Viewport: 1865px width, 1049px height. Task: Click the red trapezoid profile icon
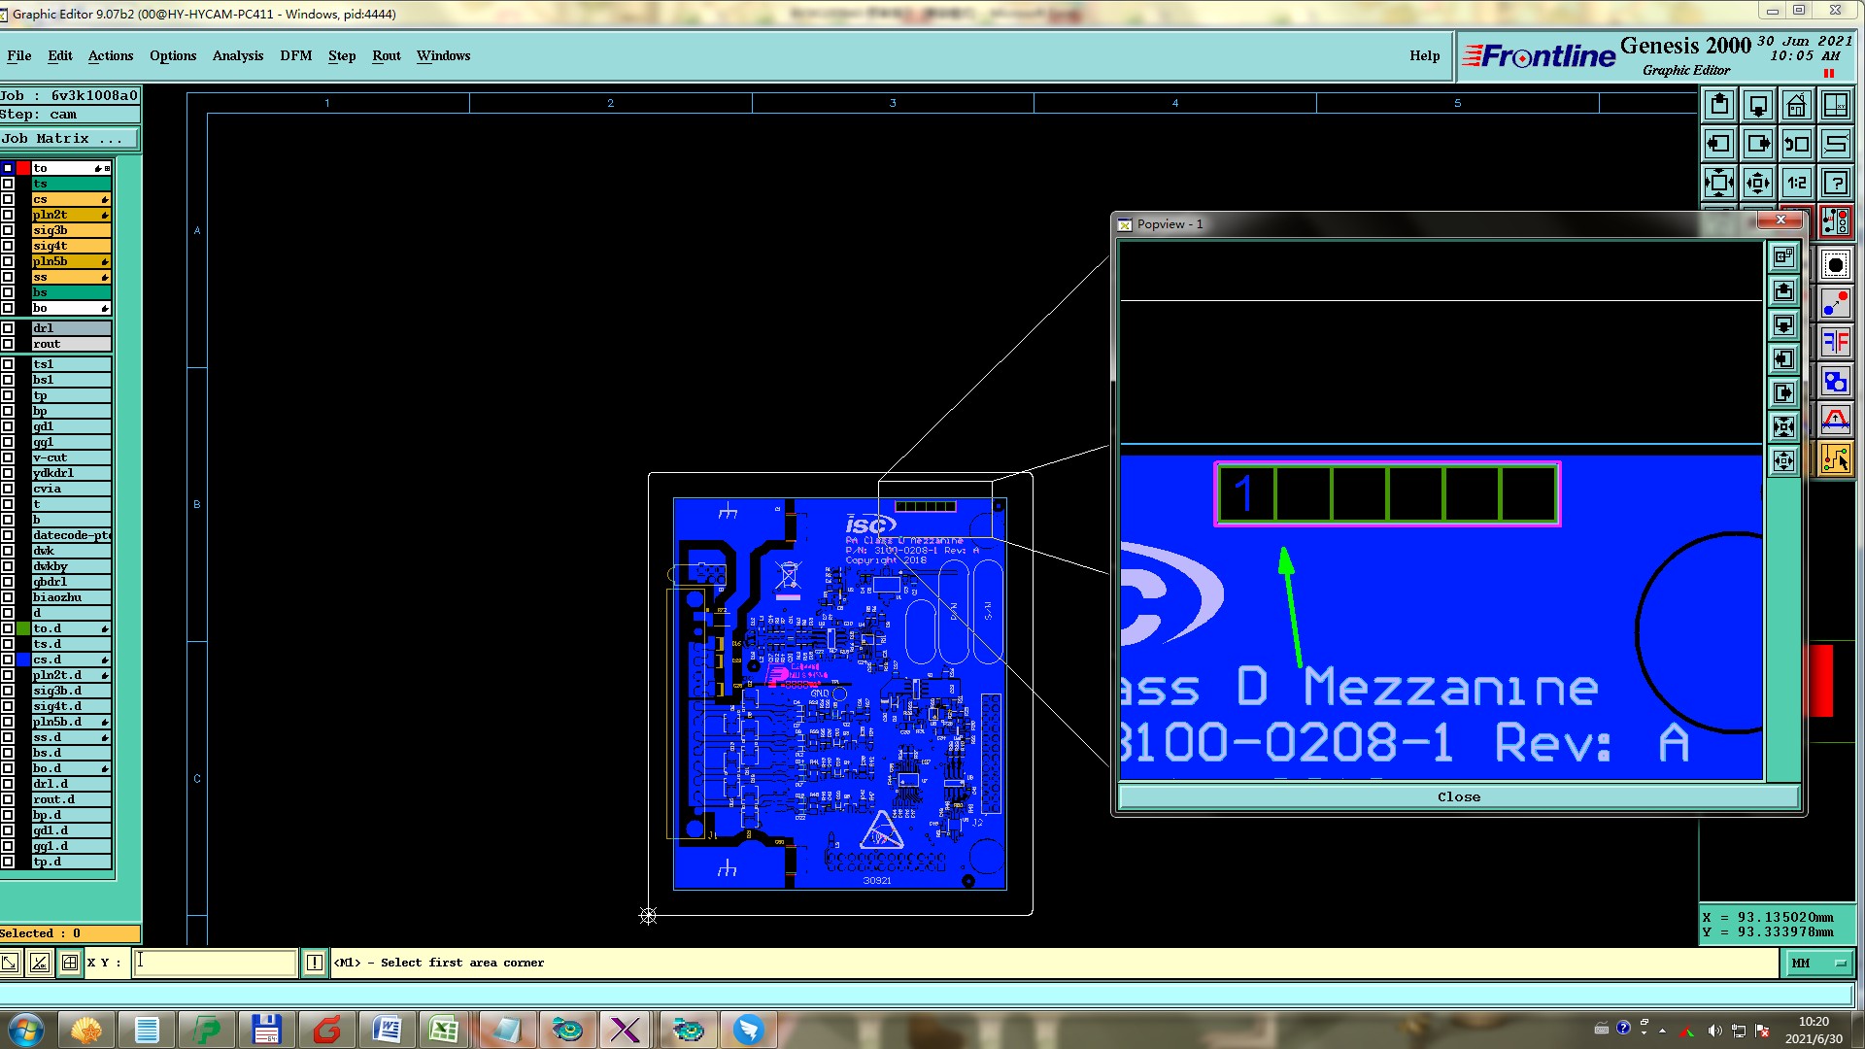[1836, 420]
